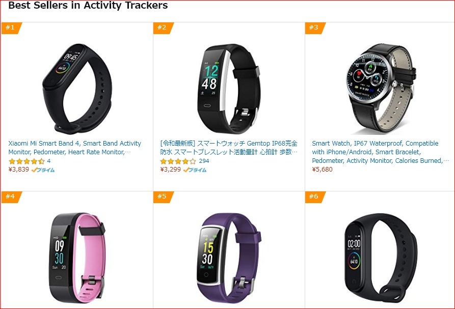Click the Prime badge beside ¥3,299
The height and width of the screenshot is (309, 455).
[x=195, y=170]
